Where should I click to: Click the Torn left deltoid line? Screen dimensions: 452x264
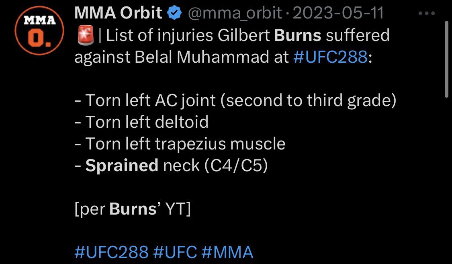[x=141, y=122]
